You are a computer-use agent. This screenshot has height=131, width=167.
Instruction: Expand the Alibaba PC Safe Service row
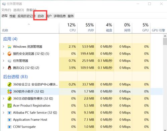(4, 113)
